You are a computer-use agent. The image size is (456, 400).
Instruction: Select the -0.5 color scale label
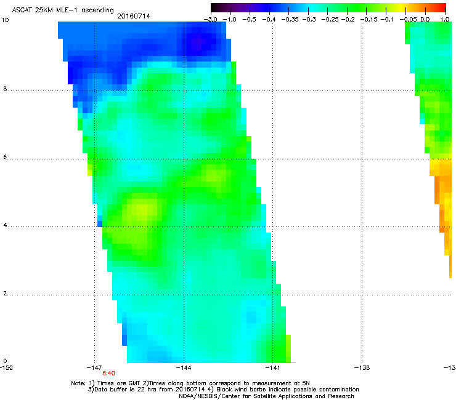click(x=249, y=20)
